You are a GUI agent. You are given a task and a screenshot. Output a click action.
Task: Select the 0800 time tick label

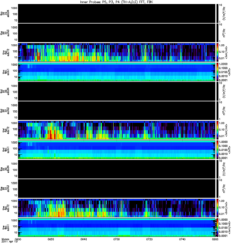(215, 239)
